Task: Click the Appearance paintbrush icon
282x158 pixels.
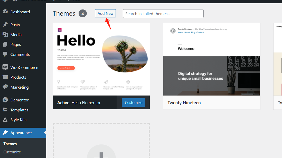Action: click(x=5, y=133)
